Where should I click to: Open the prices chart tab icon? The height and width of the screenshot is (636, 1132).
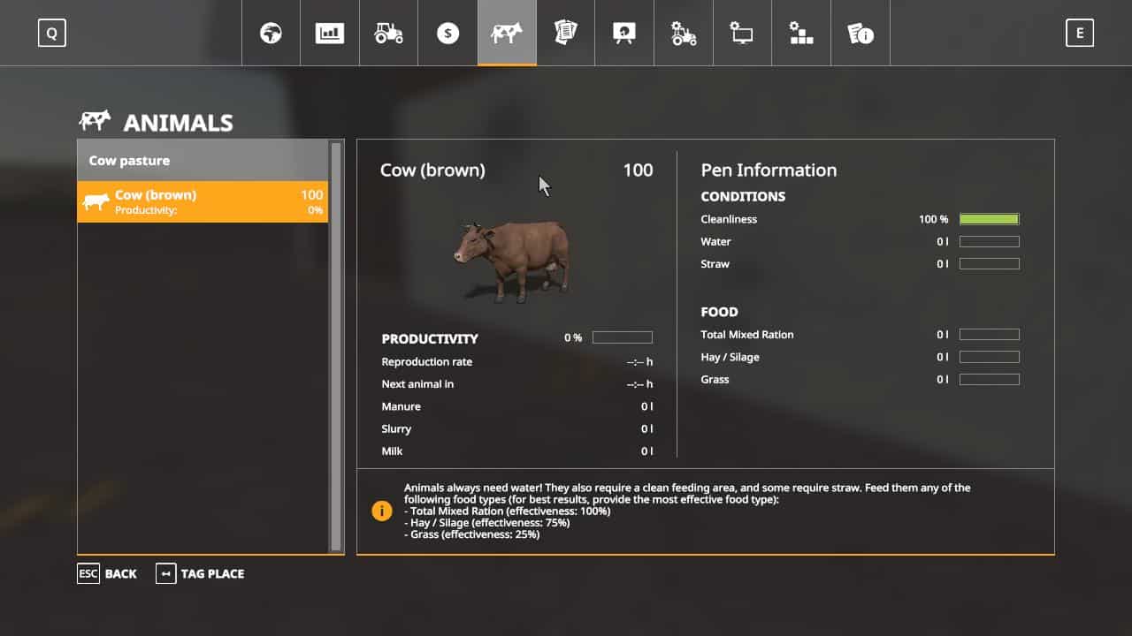(330, 34)
